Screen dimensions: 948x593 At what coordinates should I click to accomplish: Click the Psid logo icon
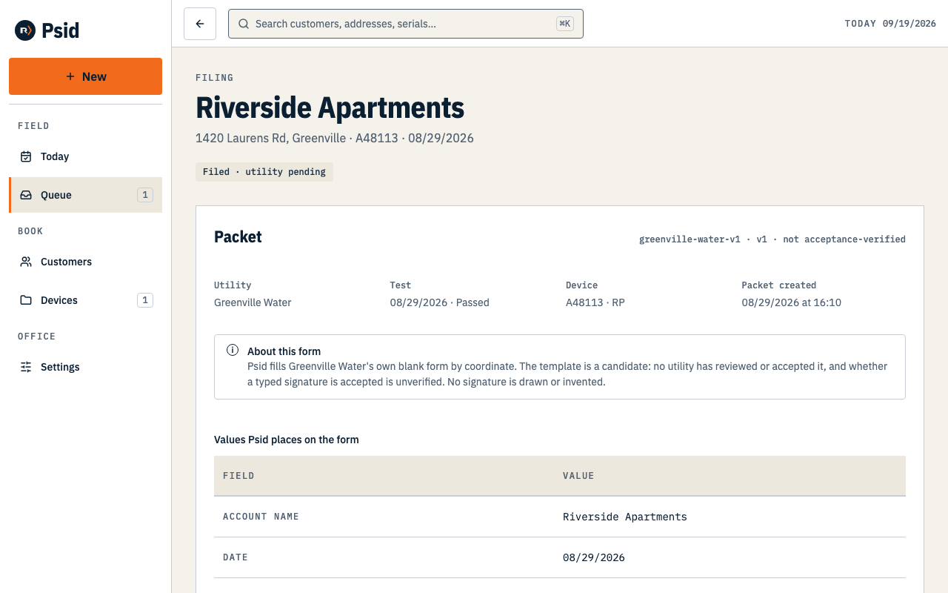tap(25, 30)
